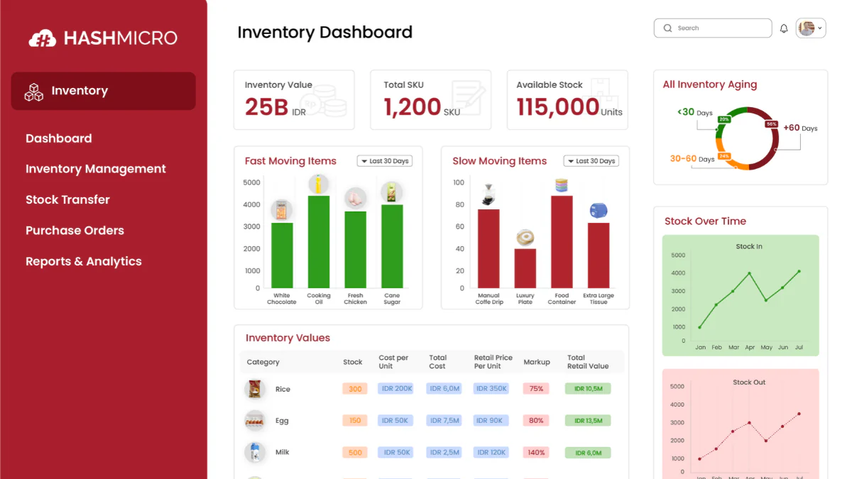Click the Stock Out line chart
Viewport: 852px width, 479px height.
click(741, 424)
